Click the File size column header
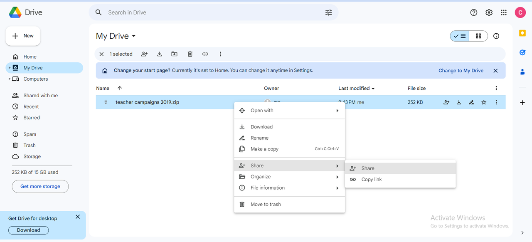 coord(416,88)
